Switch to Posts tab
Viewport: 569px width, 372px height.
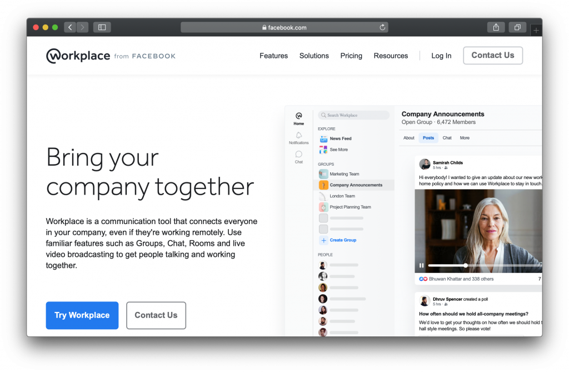428,138
